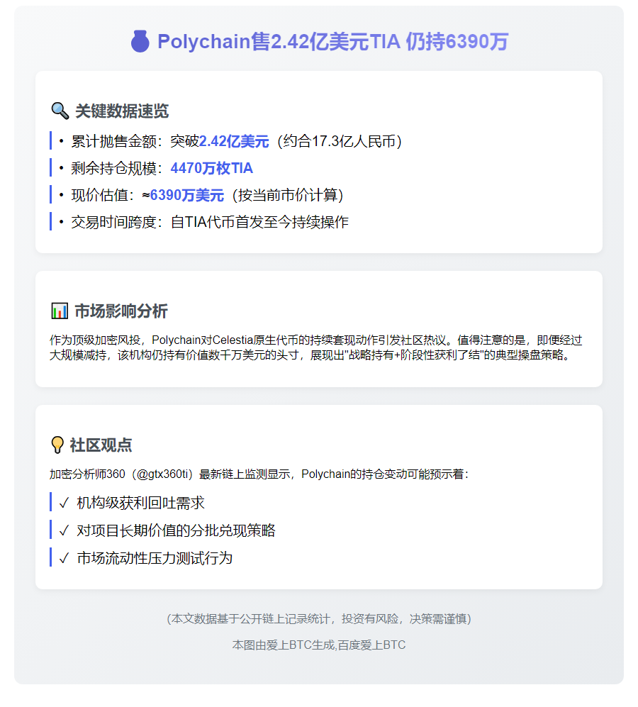Click the footer credit '本图由爱上BTC生成,百度爱上BTC'

click(319, 645)
